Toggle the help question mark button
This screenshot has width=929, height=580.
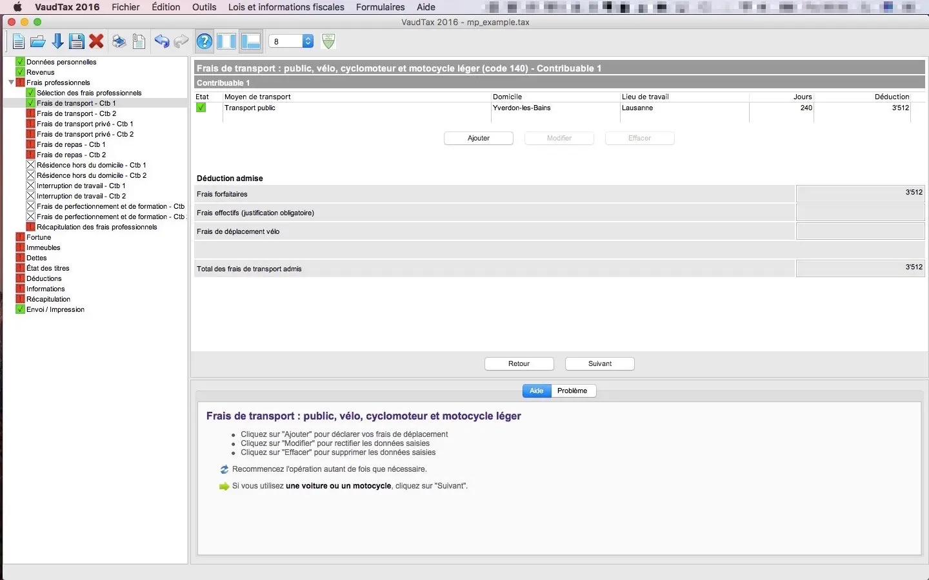pyautogui.click(x=205, y=42)
